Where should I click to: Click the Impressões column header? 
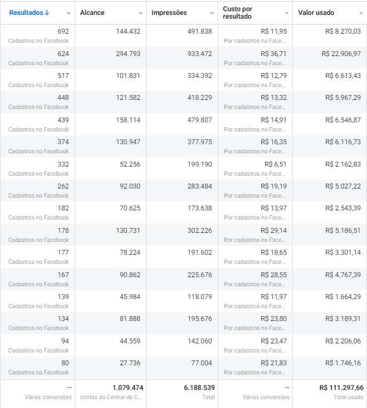tap(169, 12)
